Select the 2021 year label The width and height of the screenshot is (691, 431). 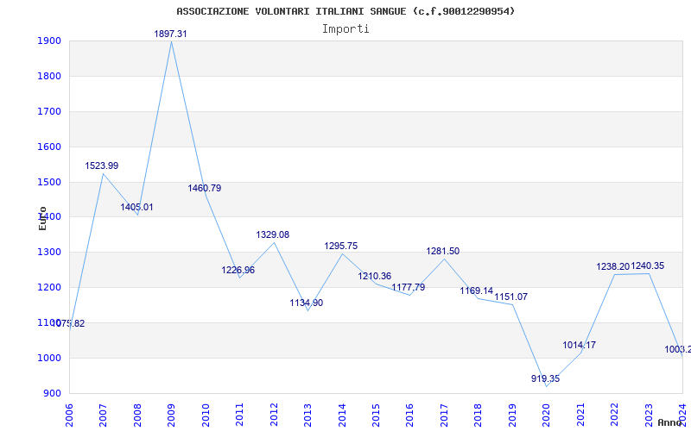coord(580,415)
